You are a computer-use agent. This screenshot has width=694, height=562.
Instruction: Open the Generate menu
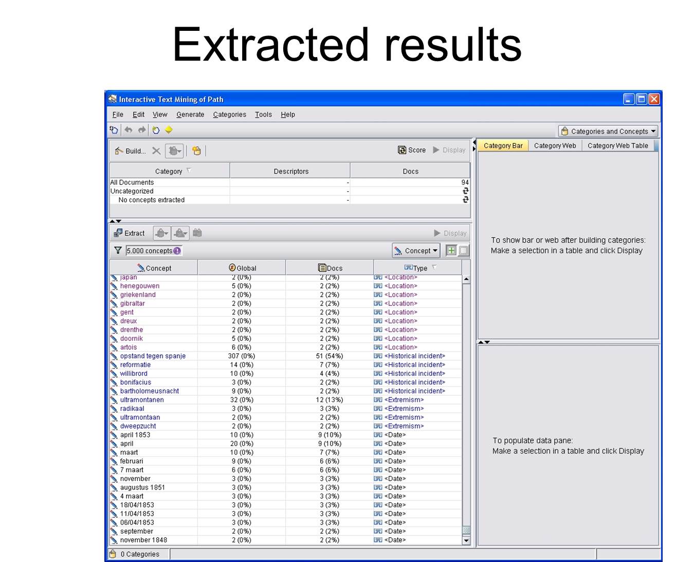pyautogui.click(x=190, y=115)
